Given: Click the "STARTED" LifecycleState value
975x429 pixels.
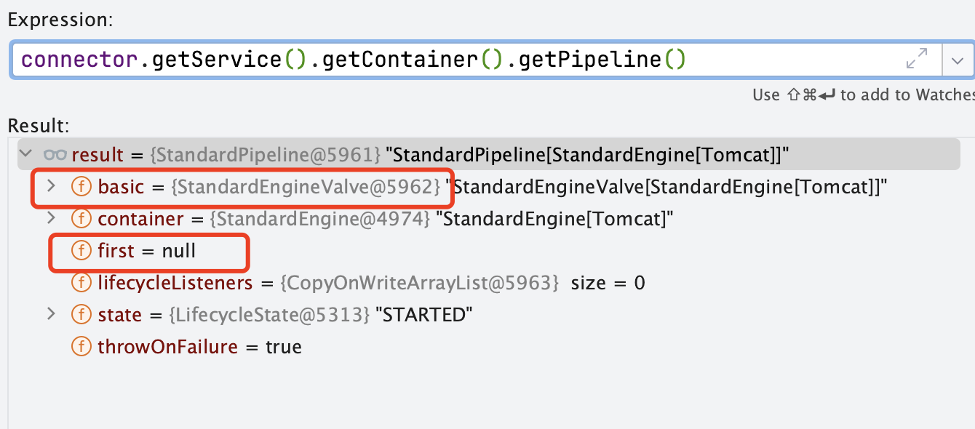Looking at the screenshot, I should [423, 315].
